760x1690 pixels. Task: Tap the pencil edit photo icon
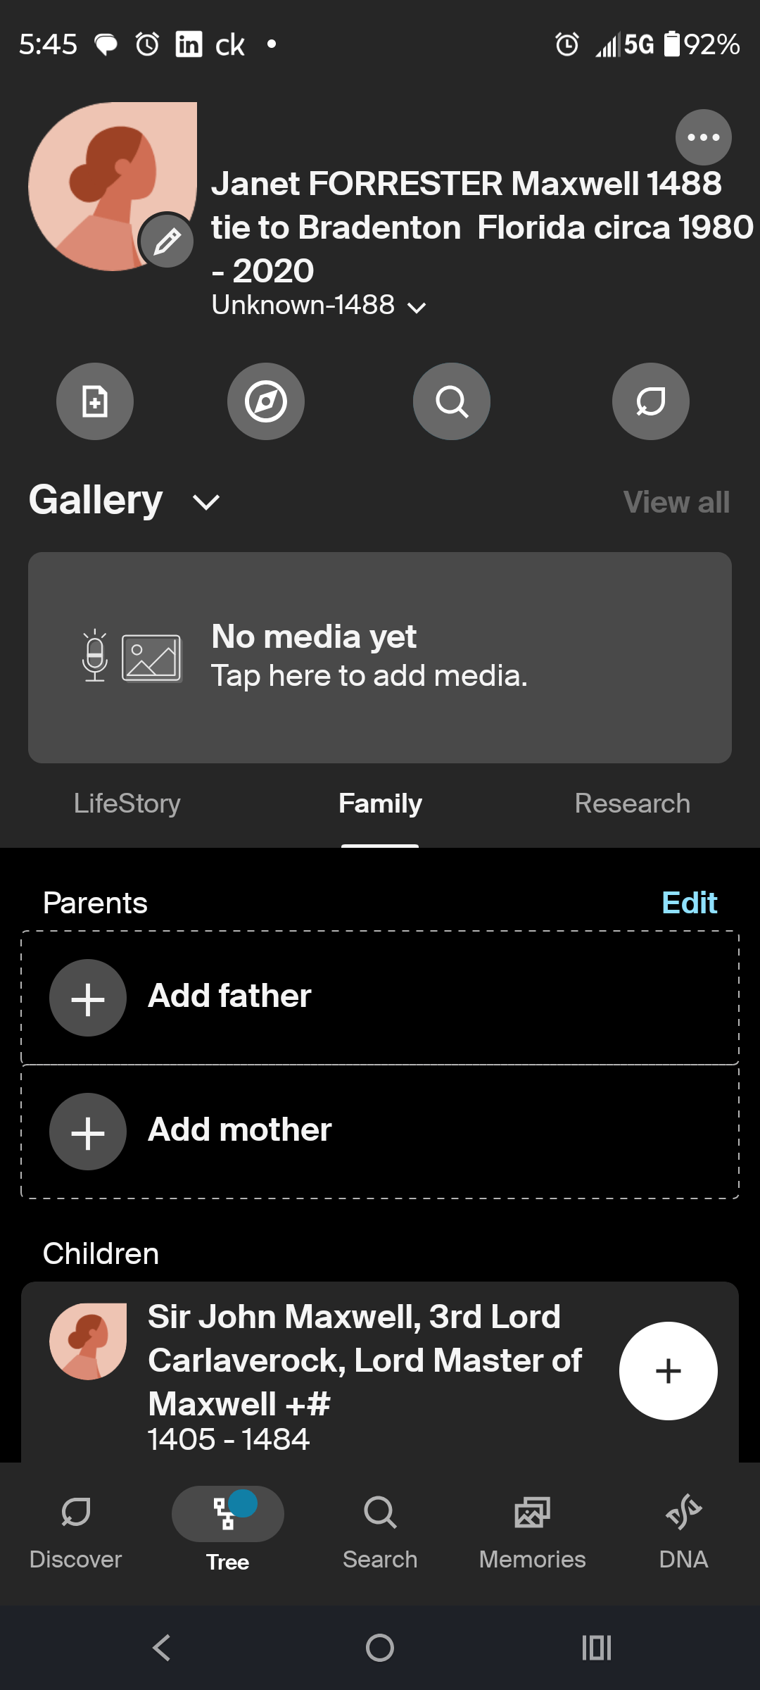click(x=167, y=242)
